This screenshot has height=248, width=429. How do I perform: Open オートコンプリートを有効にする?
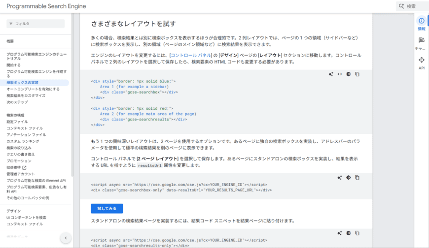[33, 89]
